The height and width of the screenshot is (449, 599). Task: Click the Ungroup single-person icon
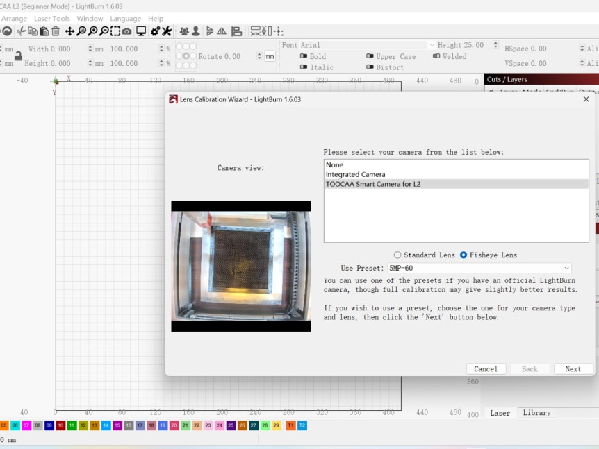point(195,31)
